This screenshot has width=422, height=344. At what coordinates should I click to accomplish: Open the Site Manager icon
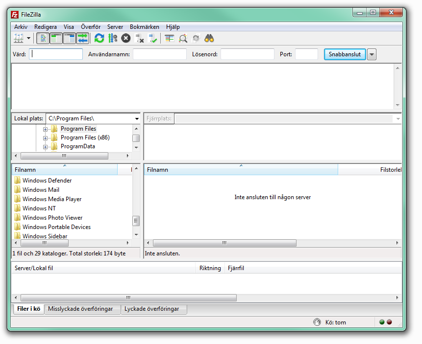(x=19, y=38)
